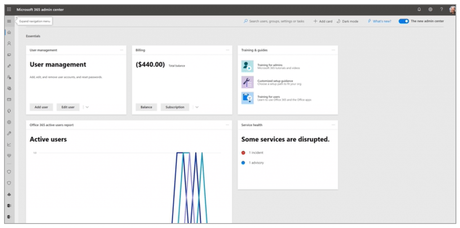Open the account profile picture
Image resolution: width=460 pixels, height=228 pixels.
click(452, 10)
